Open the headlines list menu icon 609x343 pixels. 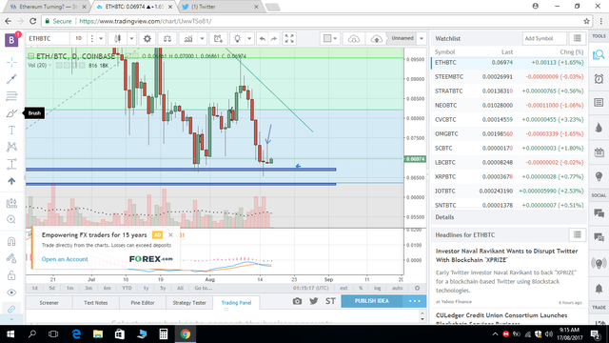[578, 235]
